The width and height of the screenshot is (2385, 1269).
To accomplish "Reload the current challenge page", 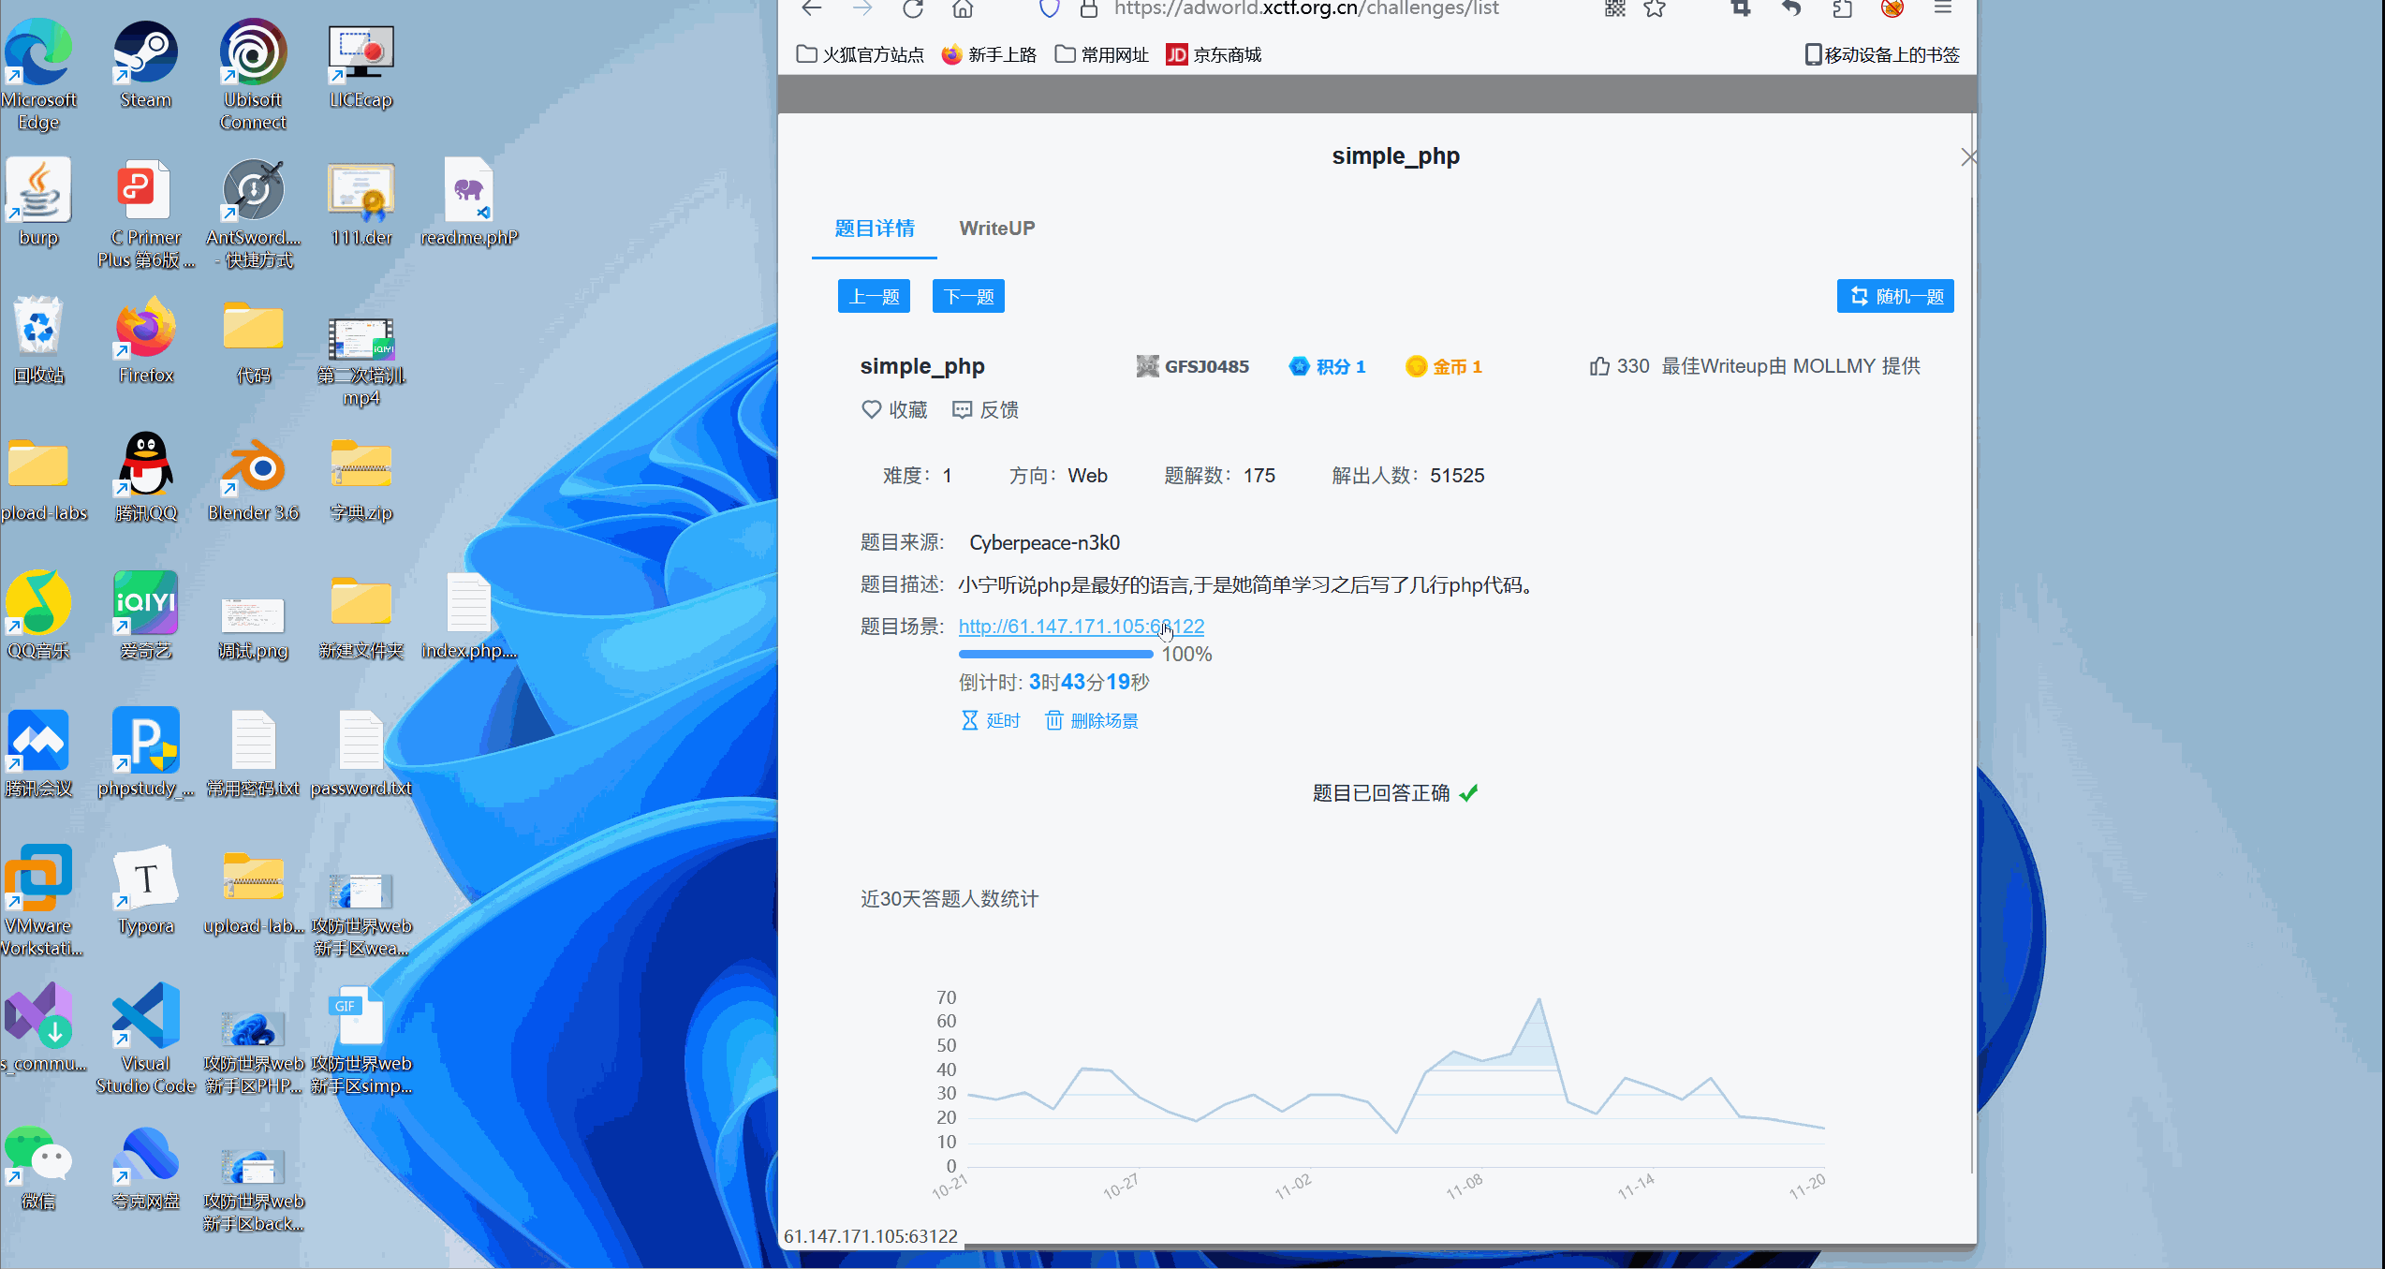I will [912, 9].
